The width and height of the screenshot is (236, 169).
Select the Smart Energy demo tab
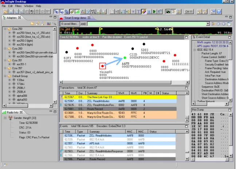75,18
